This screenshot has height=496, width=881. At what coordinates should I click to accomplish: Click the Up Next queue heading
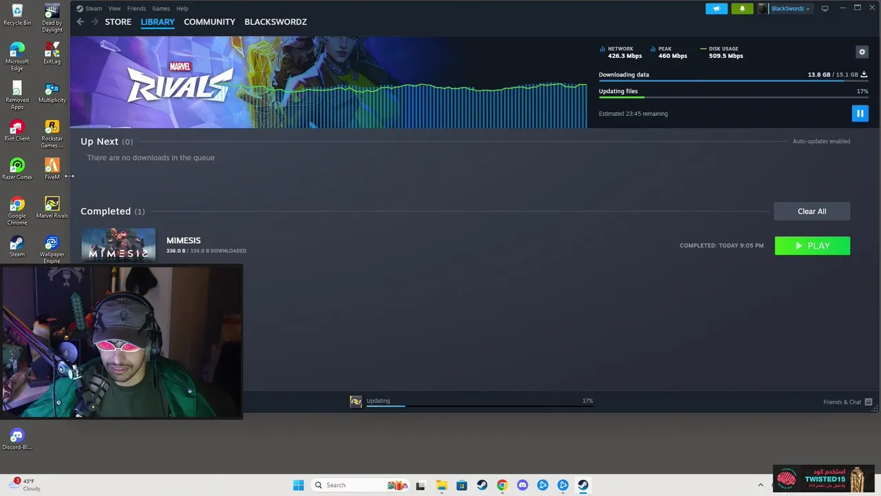[107, 141]
